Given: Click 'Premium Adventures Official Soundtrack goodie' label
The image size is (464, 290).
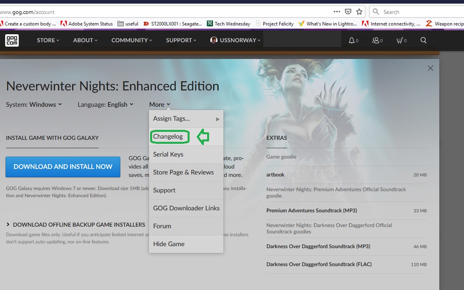Looking at the screenshot, I should (336, 193).
